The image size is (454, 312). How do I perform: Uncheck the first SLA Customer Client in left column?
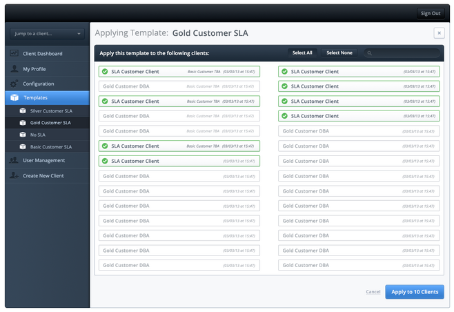point(104,71)
